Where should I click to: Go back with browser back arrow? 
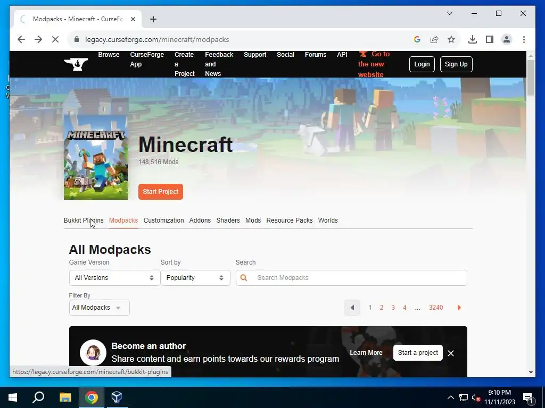coord(21,39)
